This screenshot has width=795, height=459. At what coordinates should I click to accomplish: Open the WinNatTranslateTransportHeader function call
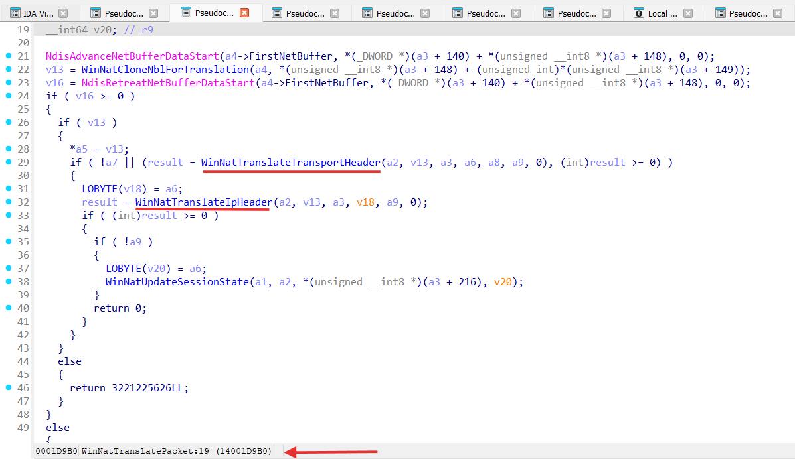pyautogui.click(x=291, y=163)
